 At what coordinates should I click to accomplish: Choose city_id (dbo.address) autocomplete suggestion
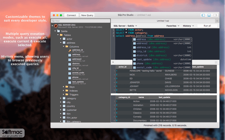tap(162, 51)
